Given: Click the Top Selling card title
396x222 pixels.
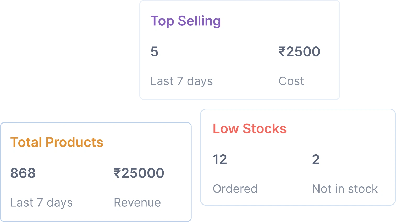Looking at the screenshot, I should point(185,21).
